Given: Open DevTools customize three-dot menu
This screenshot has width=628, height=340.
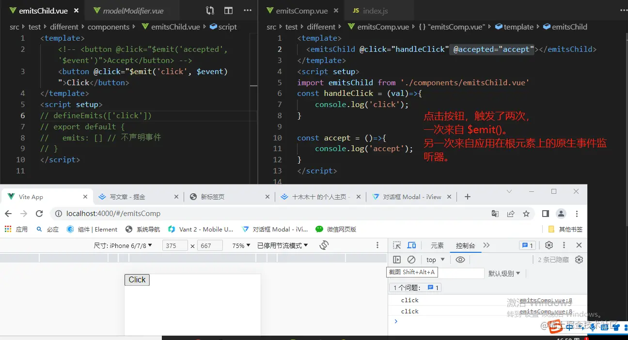Looking at the screenshot, I should [x=564, y=246].
